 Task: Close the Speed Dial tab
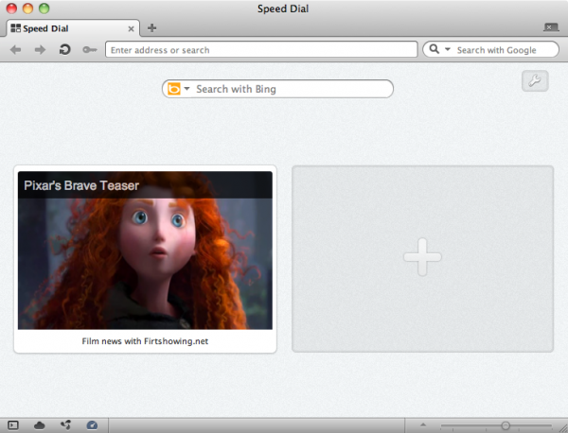click(131, 28)
